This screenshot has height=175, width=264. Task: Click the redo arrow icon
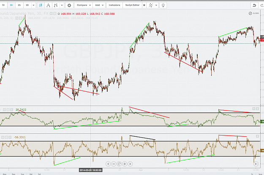pos(262,5)
